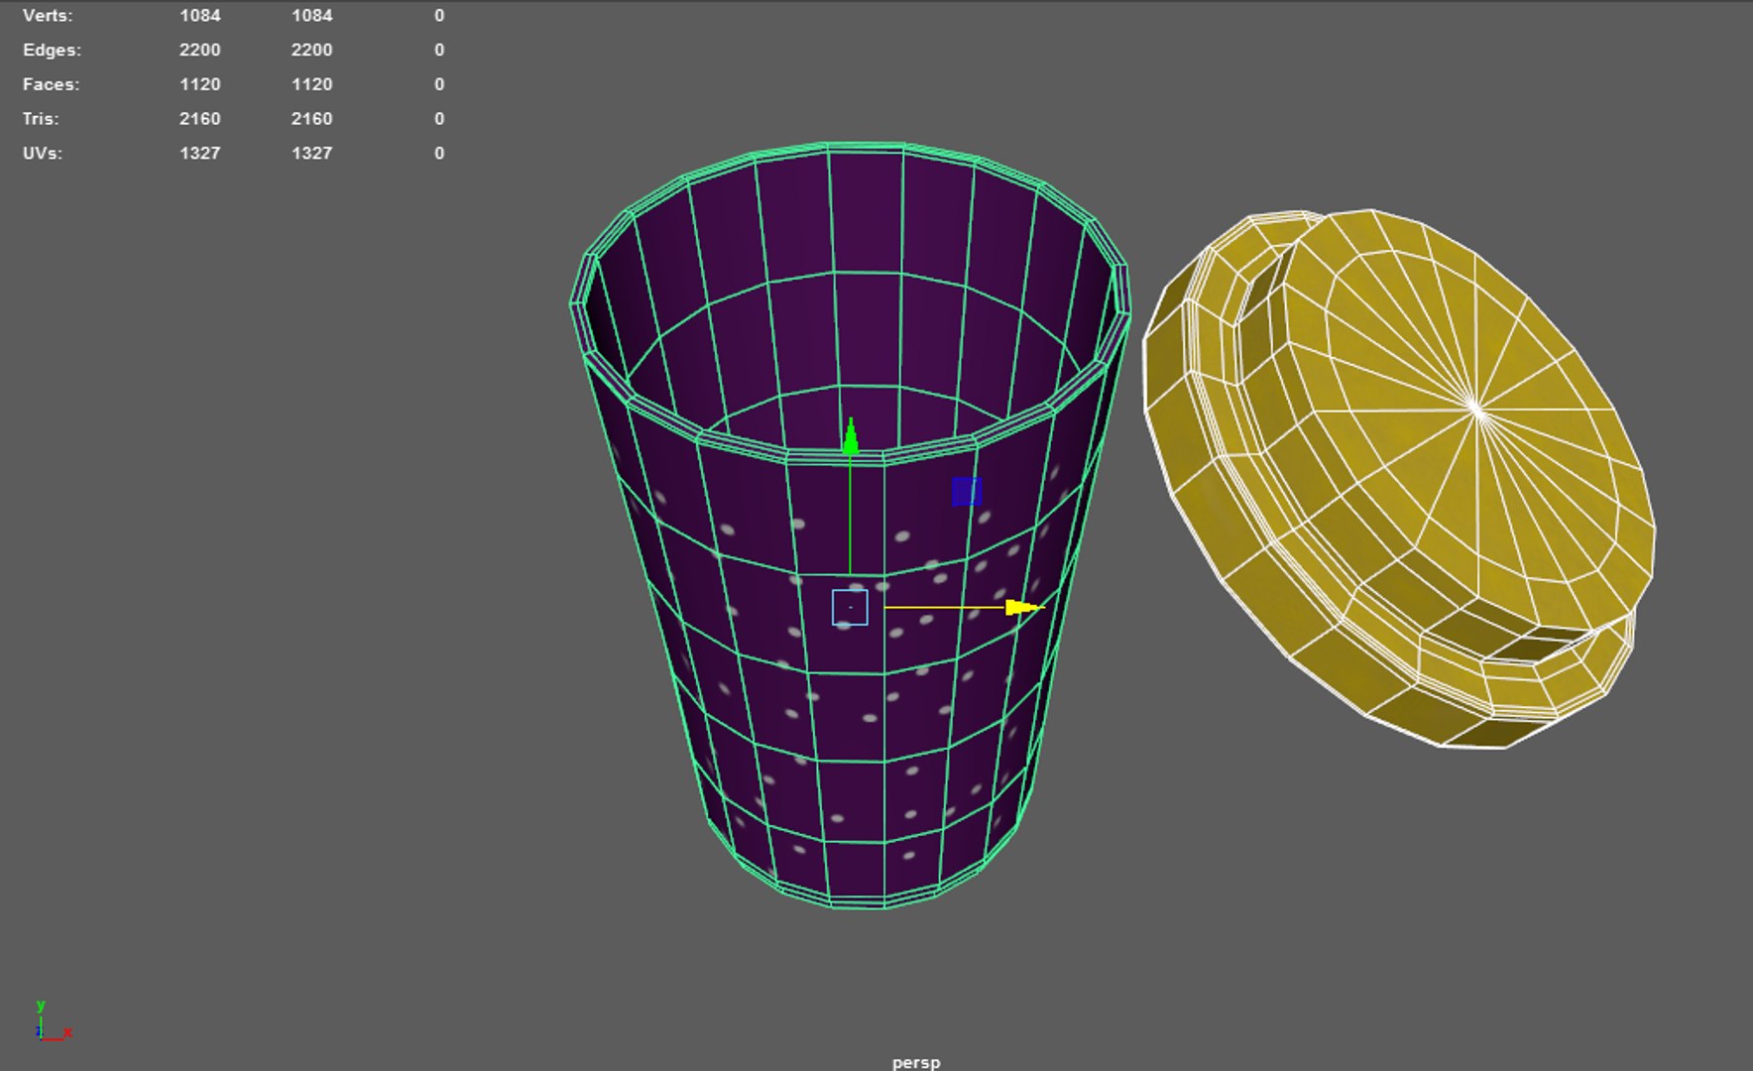Click the first 1120 value in Faces row
1753x1071 pixels.
coord(199,84)
